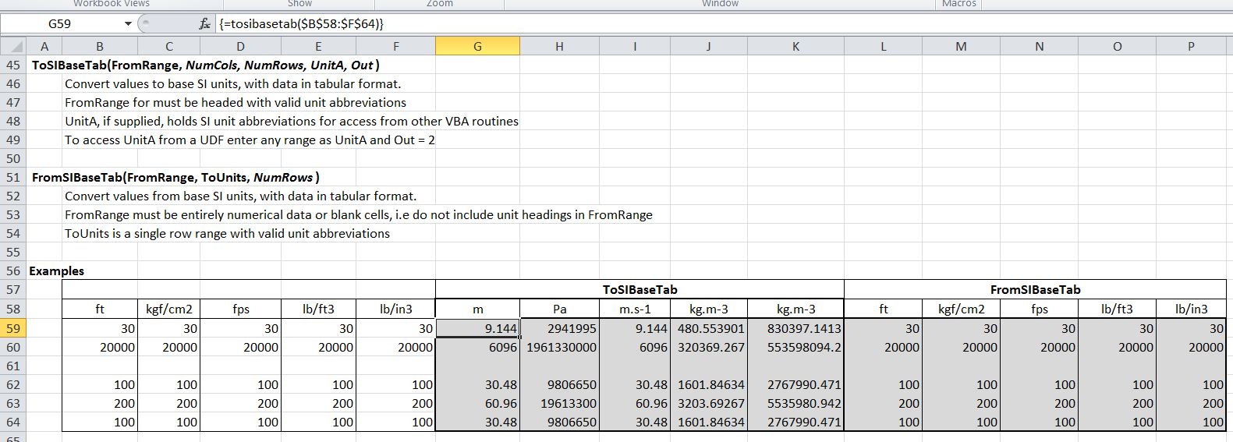Select column K header
Image resolution: width=1233 pixels, height=442 pixels.
coord(795,47)
